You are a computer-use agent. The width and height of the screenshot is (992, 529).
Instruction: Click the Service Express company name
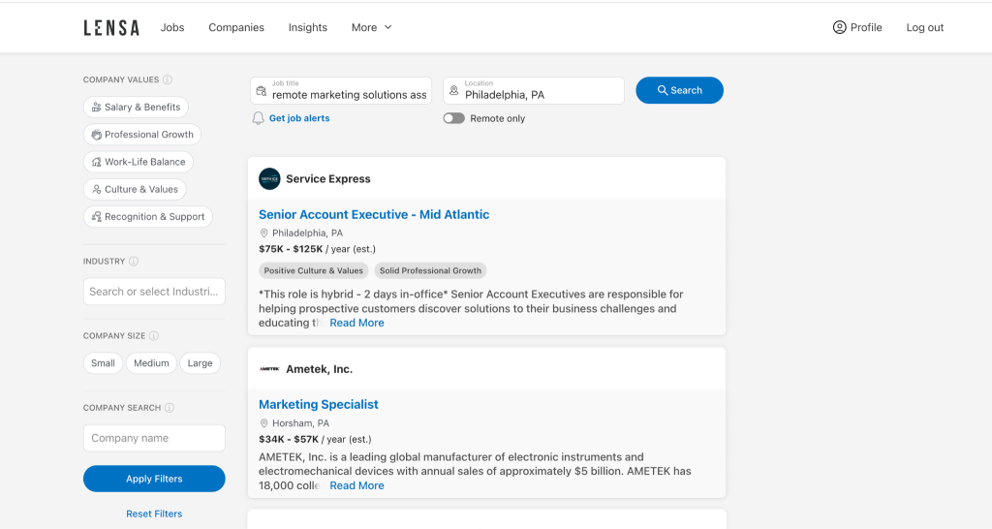(328, 179)
